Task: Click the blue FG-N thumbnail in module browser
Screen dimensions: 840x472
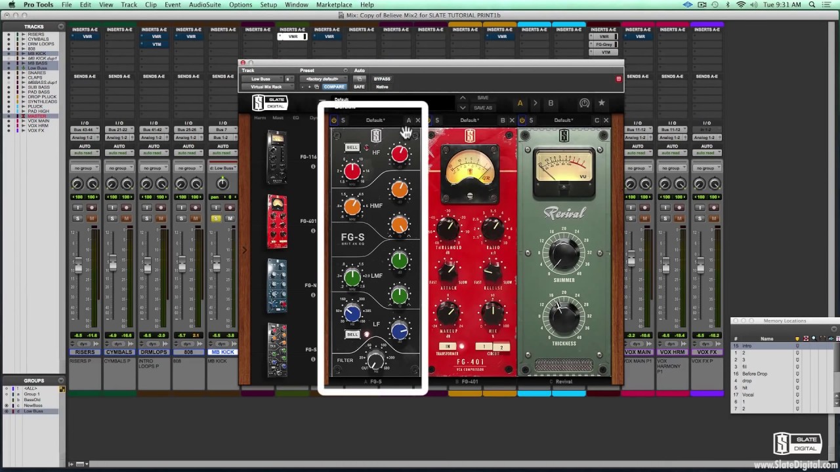Action: [277, 286]
